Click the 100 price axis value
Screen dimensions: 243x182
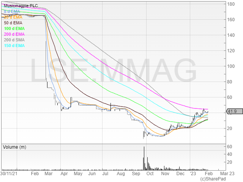pos(231,66)
